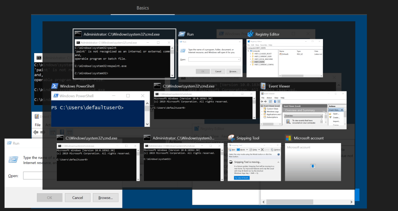Click HKEY_CLASSES_ROOT in the Registry Editor preview

click(x=263, y=54)
